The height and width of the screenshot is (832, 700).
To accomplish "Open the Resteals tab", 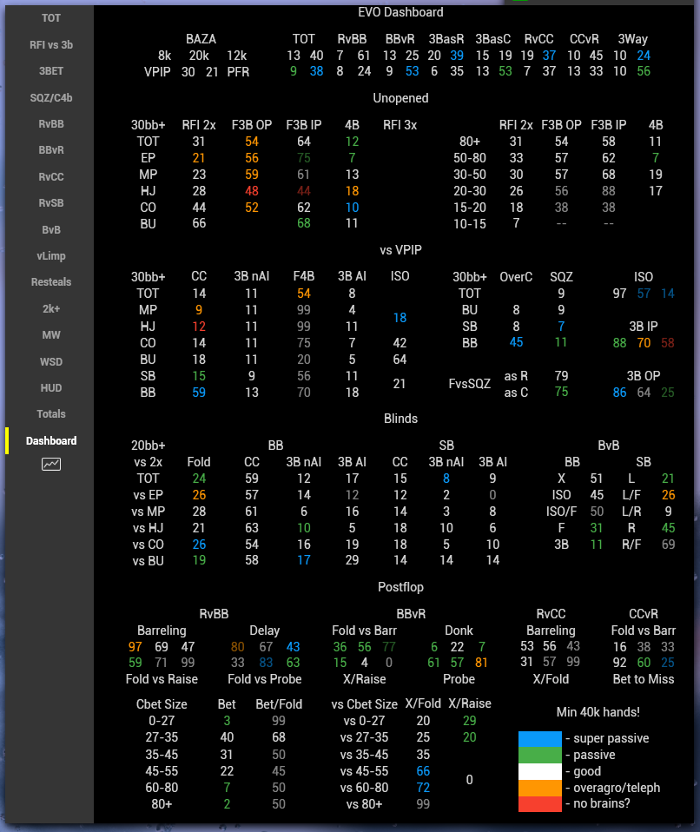I will (x=51, y=282).
